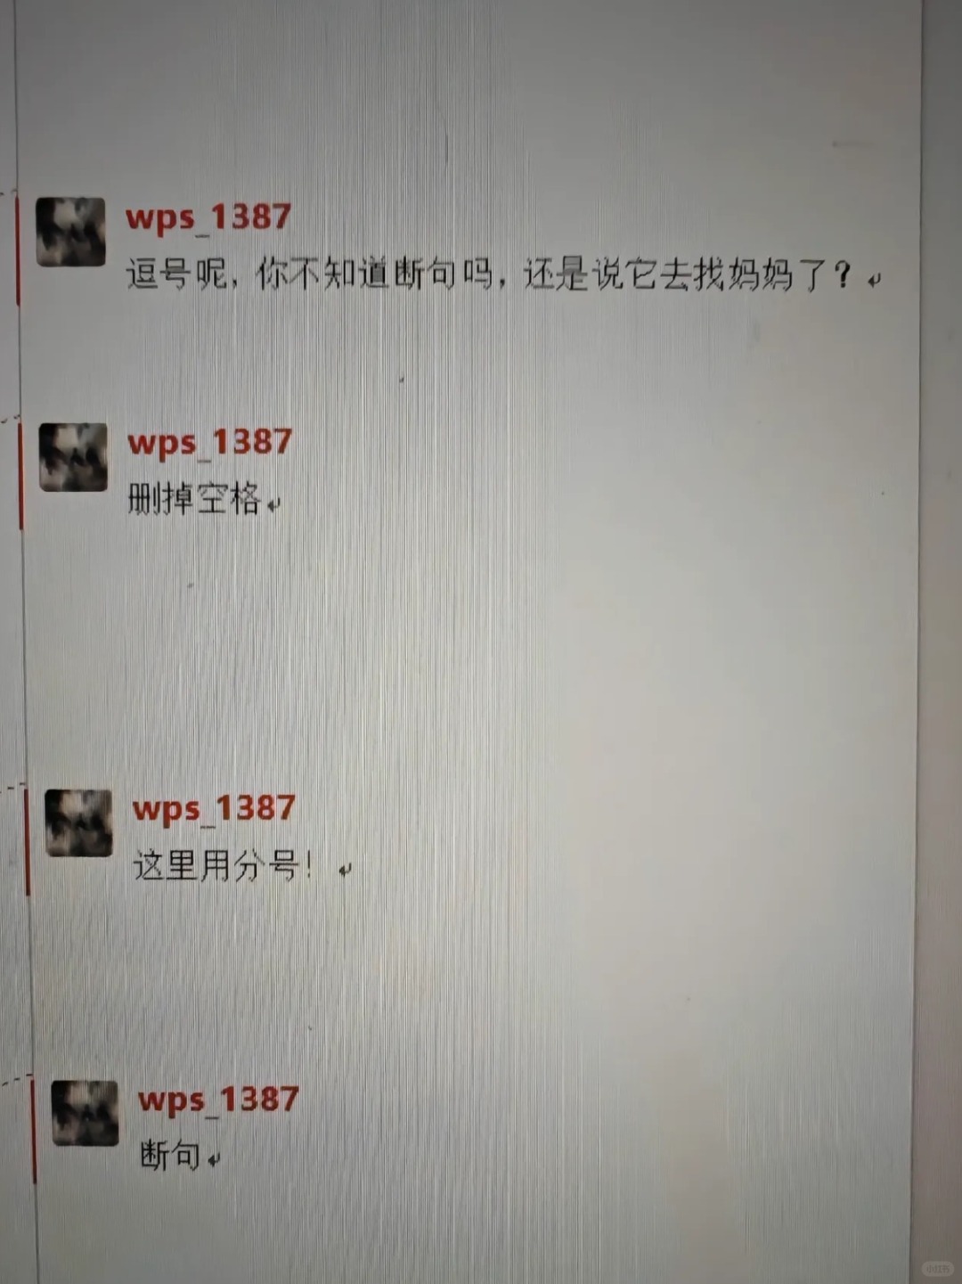Click username wps_1387 above 这里用分号
The width and height of the screenshot is (962, 1284).
point(214,809)
